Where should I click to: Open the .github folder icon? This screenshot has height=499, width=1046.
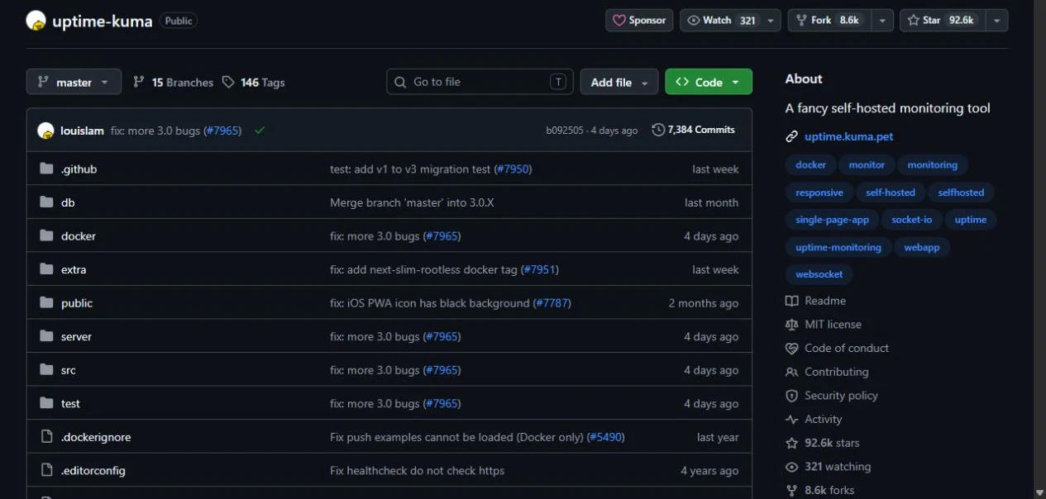coord(46,169)
